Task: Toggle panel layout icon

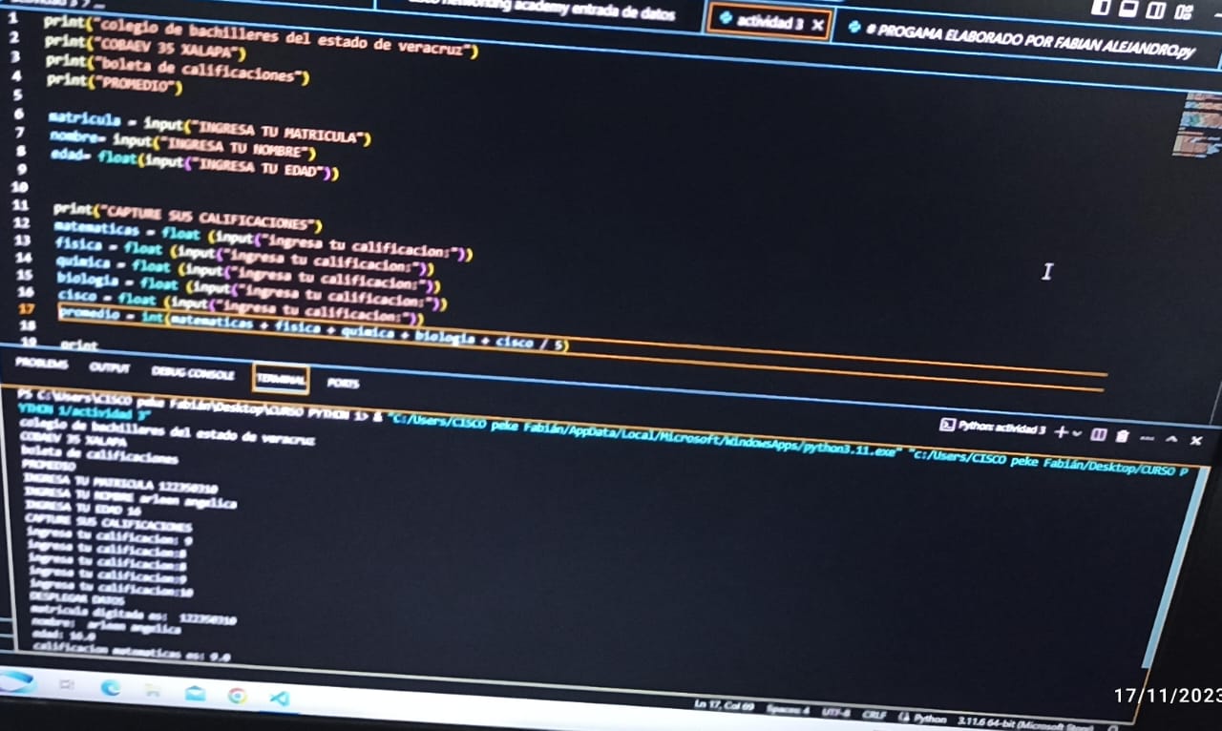Action: [x=1128, y=10]
